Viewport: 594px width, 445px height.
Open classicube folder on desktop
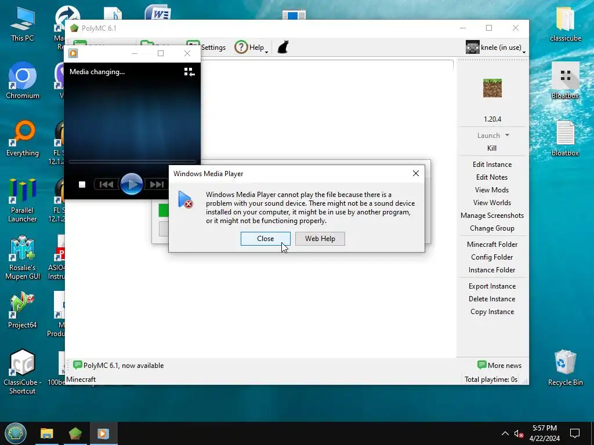click(x=565, y=24)
